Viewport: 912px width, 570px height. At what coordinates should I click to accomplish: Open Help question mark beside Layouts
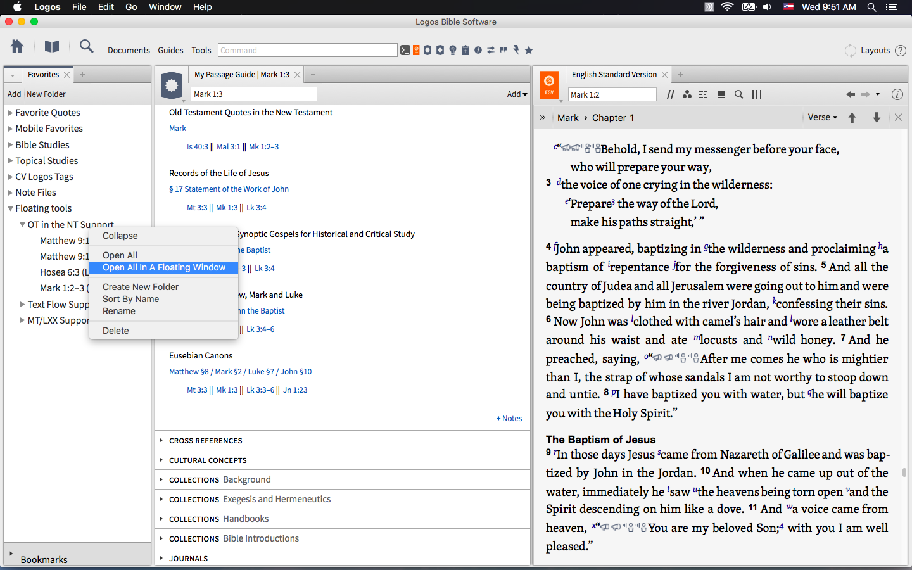[x=901, y=51]
